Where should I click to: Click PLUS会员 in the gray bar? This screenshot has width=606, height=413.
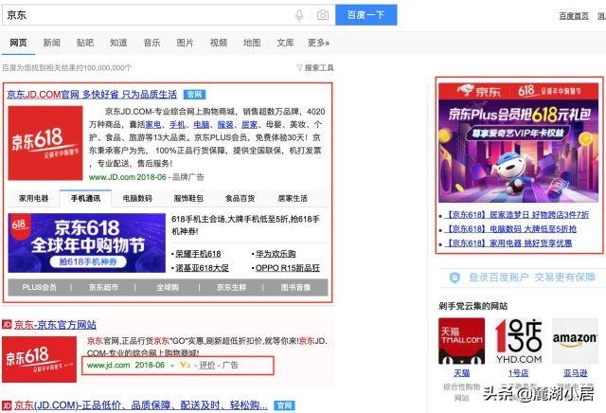pyautogui.click(x=39, y=287)
